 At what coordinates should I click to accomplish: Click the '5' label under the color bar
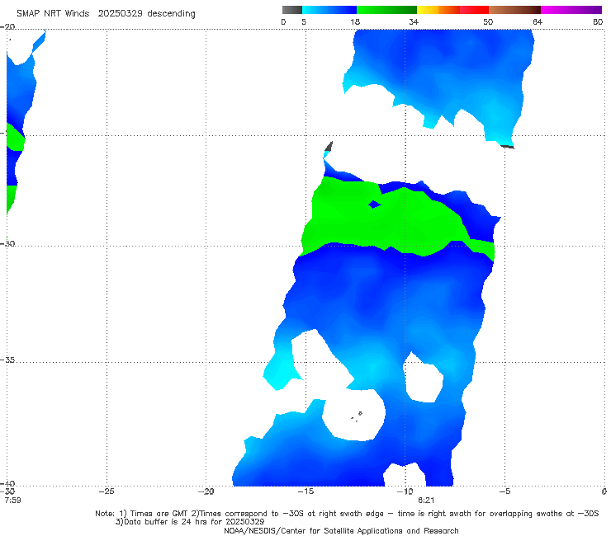click(x=304, y=22)
